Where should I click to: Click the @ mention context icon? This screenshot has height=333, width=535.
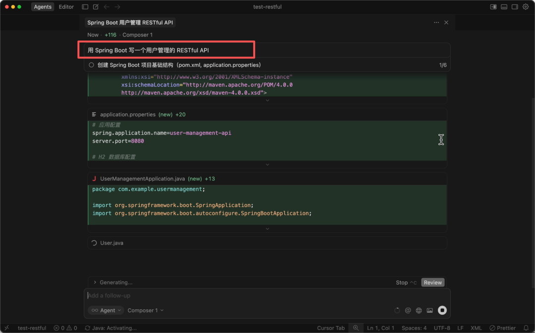tap(408, 310)
